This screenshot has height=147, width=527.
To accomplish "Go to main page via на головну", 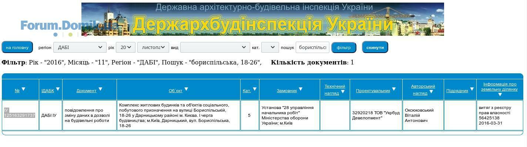I will coord(17,47).
